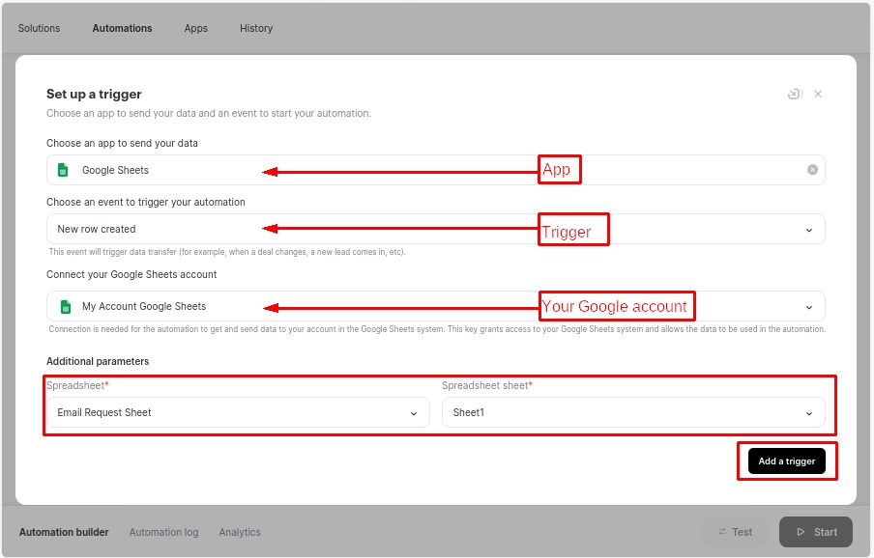Image resolution: width=874 pixels, height=558 pixels.
Task: Click the play icon on Start button
Action: coord(801,532)
